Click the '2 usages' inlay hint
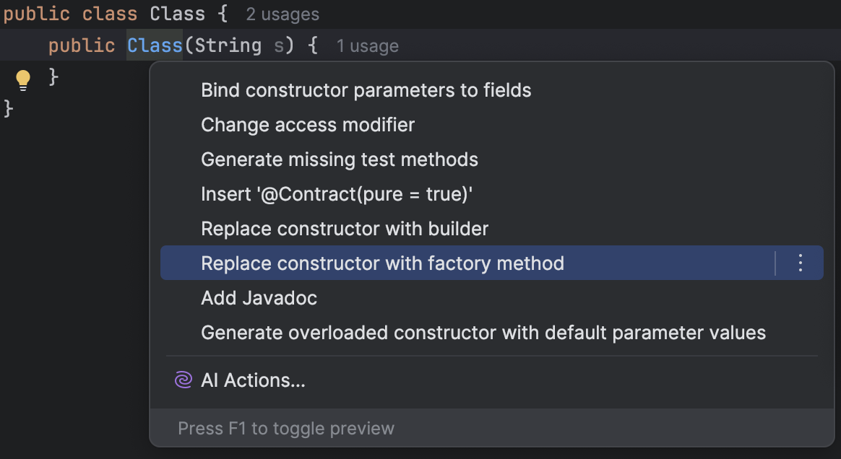 283,14
